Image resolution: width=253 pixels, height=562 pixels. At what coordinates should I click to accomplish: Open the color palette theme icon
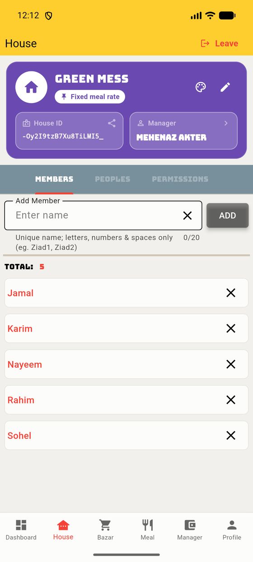201,87
